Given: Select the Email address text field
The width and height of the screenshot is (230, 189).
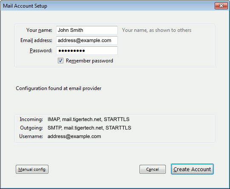Looking at the screenshot, I should pyautogui.click(x=87, y=40).
